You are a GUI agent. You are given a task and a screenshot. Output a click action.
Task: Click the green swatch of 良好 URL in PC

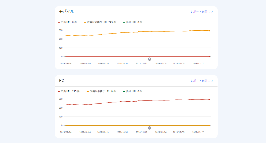(x=124, y=91)
